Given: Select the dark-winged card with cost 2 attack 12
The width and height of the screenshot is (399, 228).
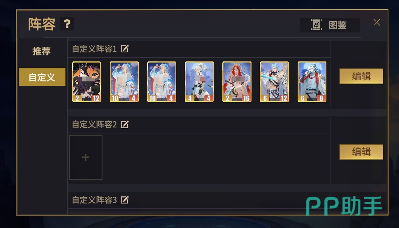Looking at the screenshot, I should tap(87, 82).
